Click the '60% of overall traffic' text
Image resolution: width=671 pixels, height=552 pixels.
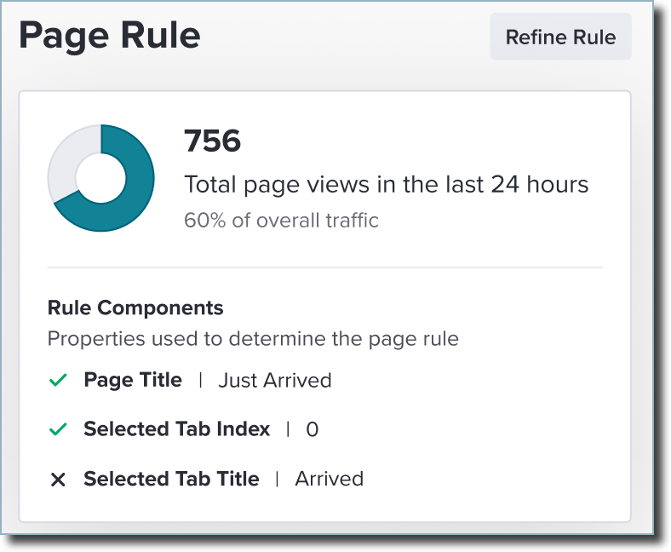point(281,221)
